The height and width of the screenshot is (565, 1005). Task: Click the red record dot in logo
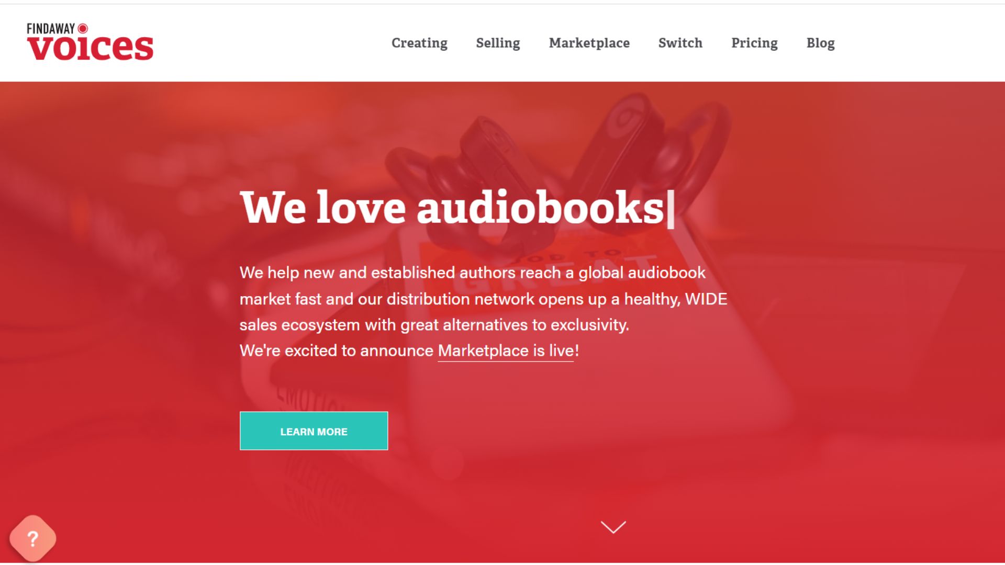pos(83,28)
